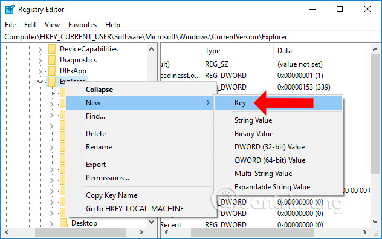Create a new QWORD (64-bit) Value

[278, 160]
